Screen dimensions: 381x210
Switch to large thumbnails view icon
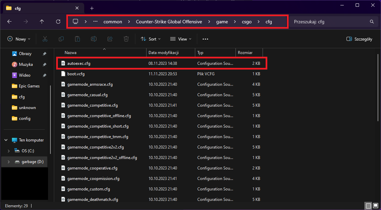click(376, 206)
